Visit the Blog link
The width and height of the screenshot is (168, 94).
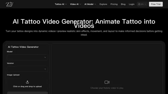(123, 4)
